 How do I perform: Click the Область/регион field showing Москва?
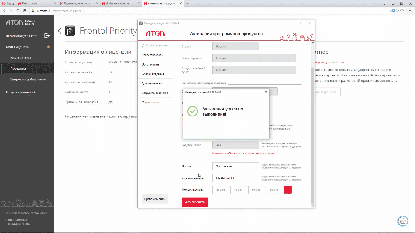[x=254, y=58]
